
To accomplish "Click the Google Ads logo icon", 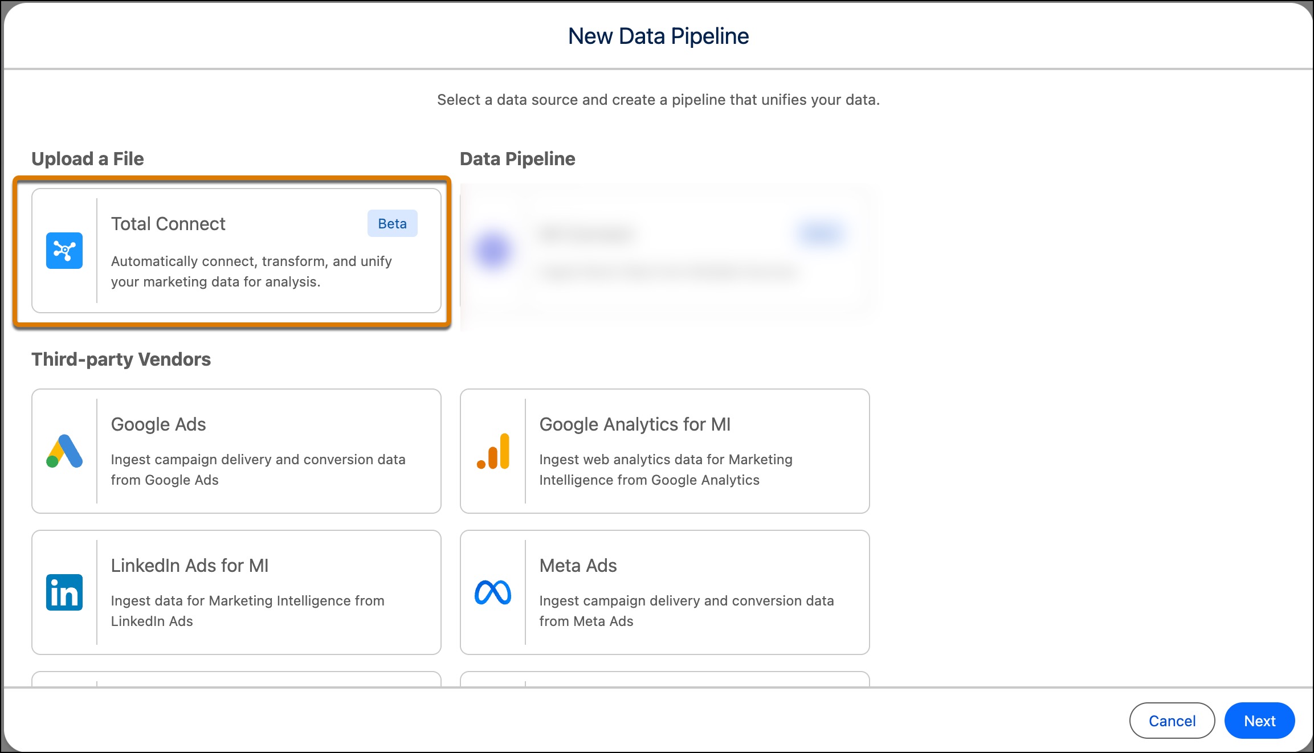I will point(64,452).
